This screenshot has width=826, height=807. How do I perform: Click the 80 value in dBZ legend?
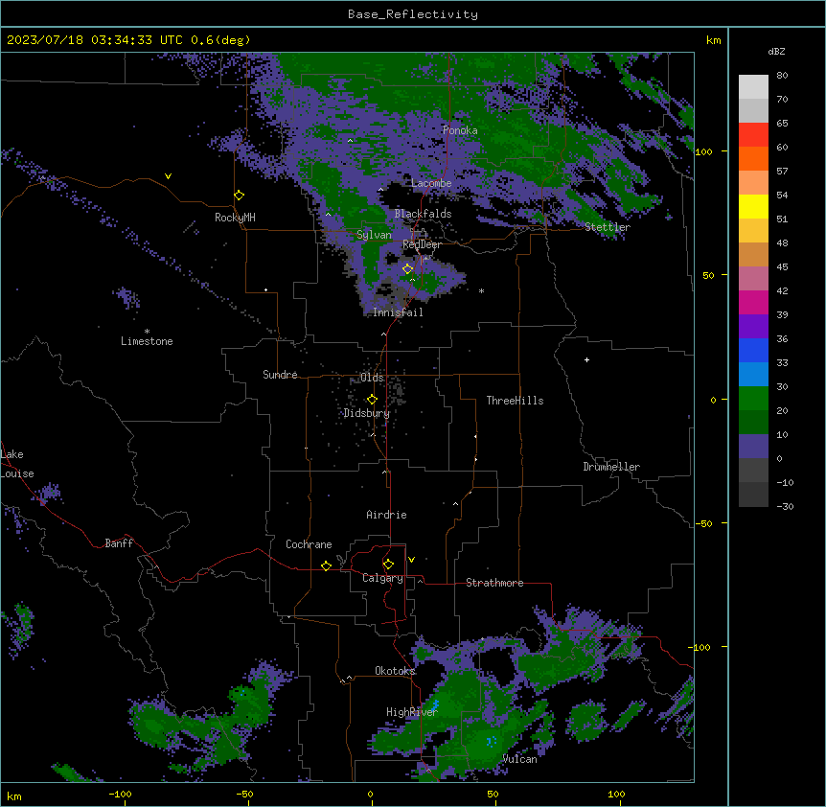[782, 76]
